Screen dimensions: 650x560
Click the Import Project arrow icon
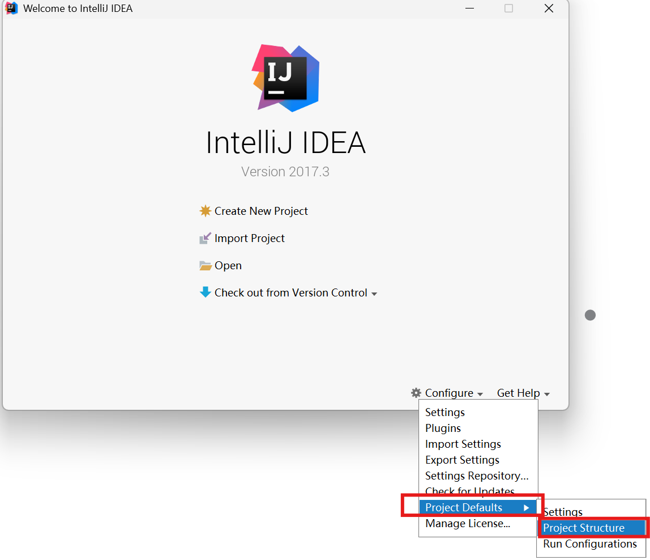pos(205,238)
